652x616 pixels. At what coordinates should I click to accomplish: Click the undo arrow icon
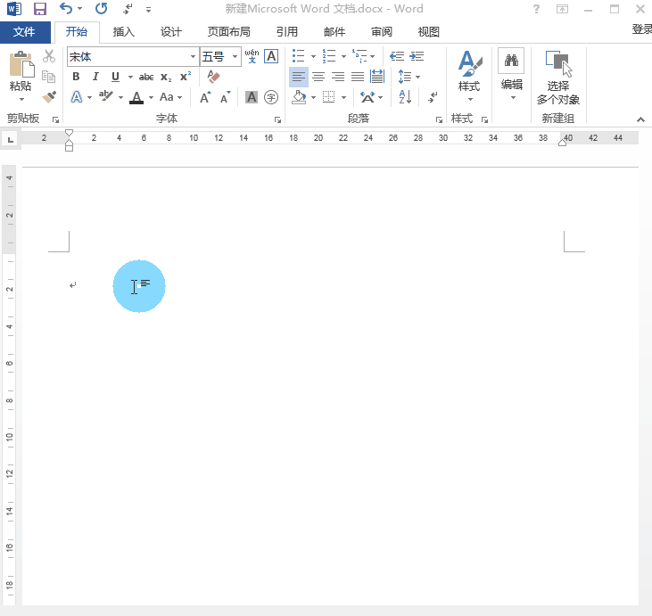(x=66, y=9)
